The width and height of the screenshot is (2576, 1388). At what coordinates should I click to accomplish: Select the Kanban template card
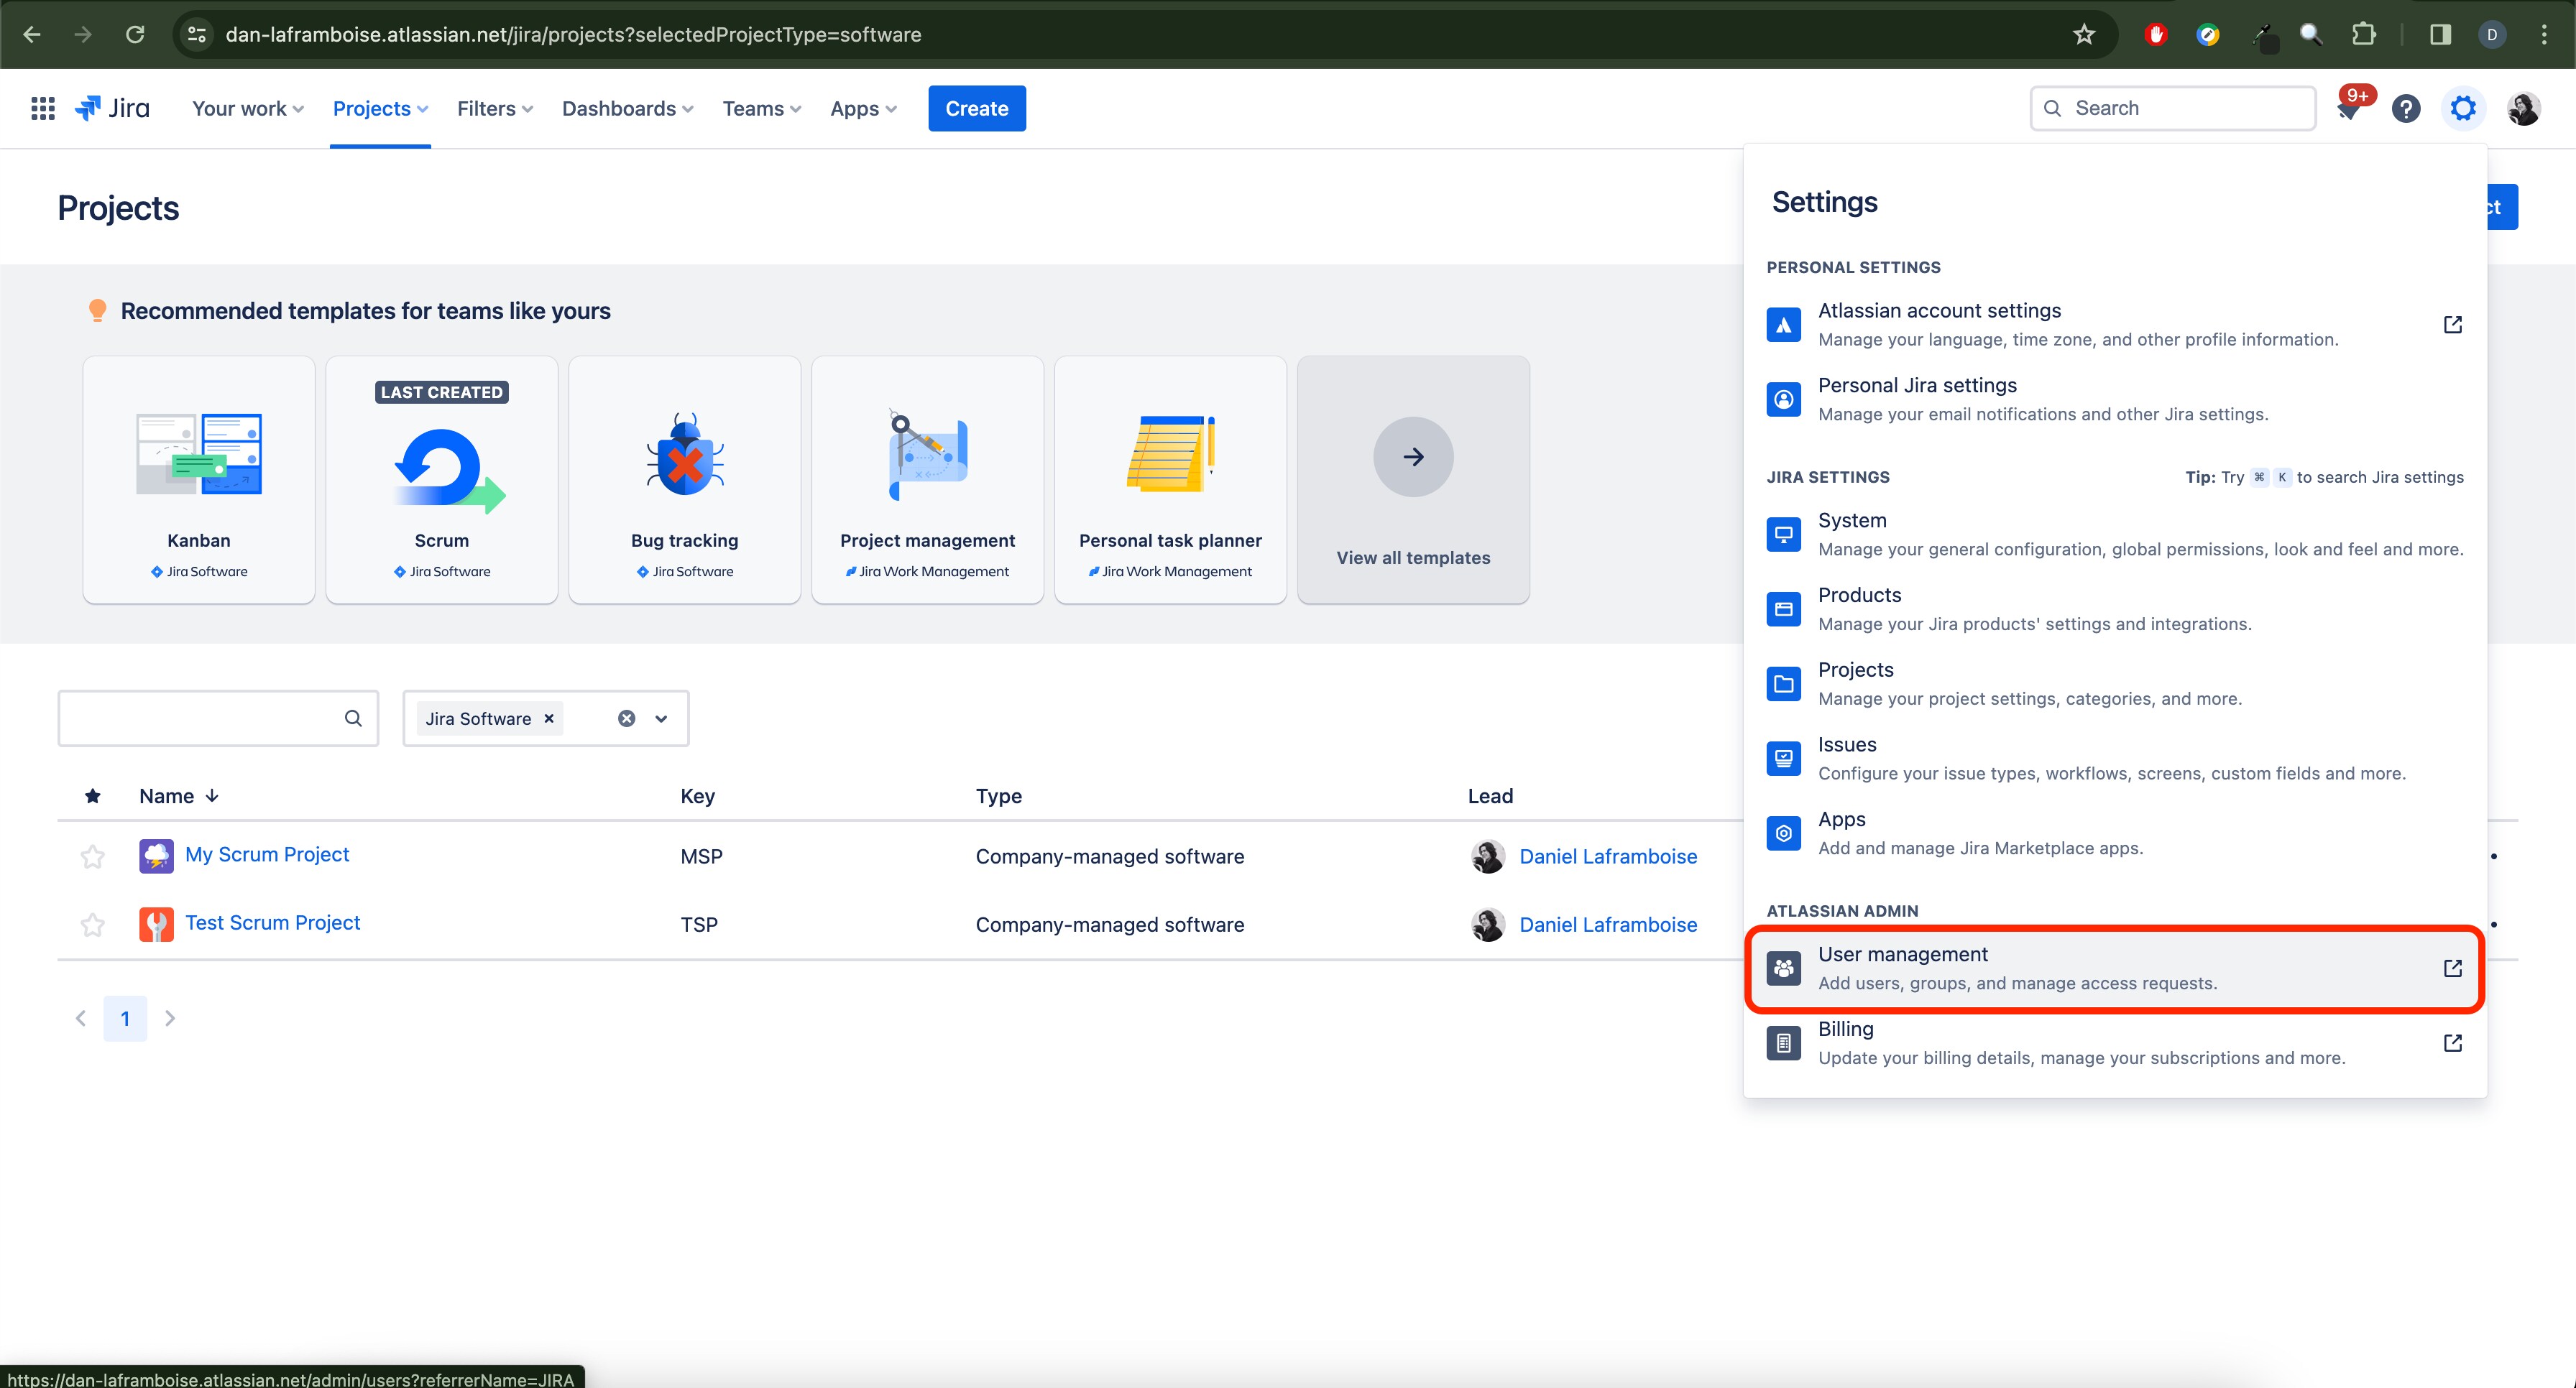pos(199,480)
